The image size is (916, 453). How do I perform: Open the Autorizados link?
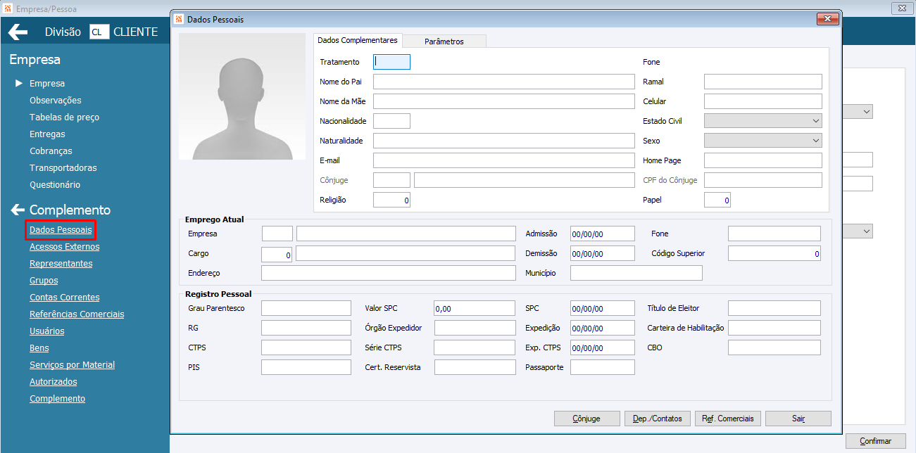[54, 382]
